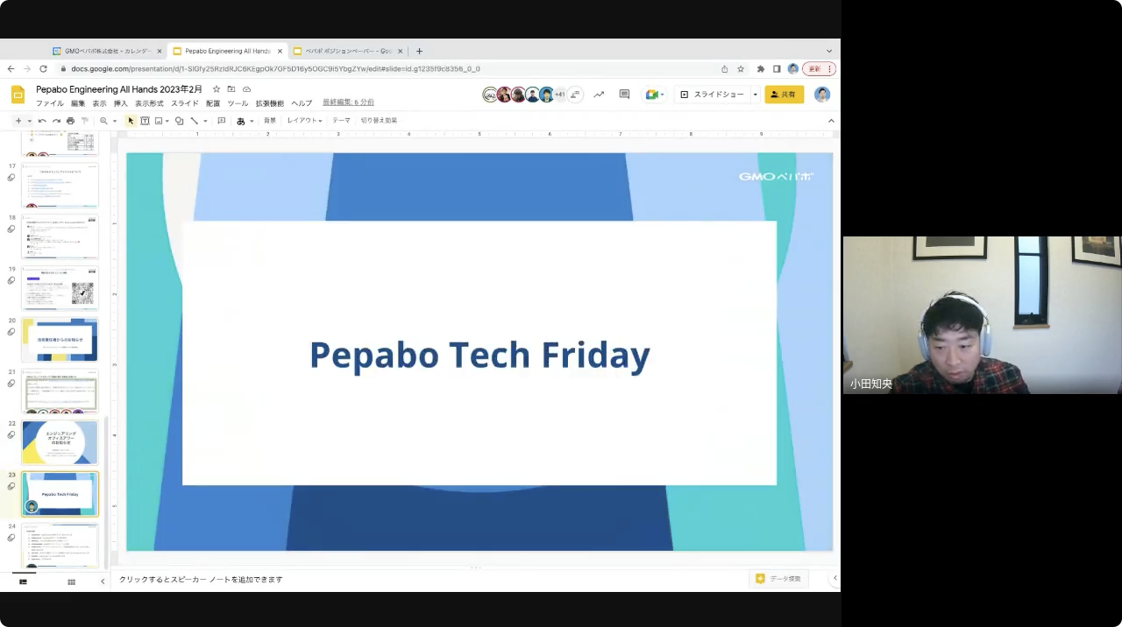Switch to grid view of slides

tap(71, 581)
